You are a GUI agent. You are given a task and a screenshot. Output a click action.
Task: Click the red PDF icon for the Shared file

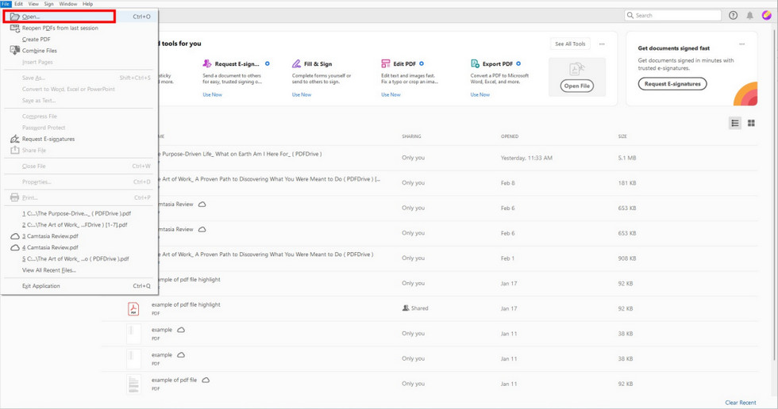133,308
